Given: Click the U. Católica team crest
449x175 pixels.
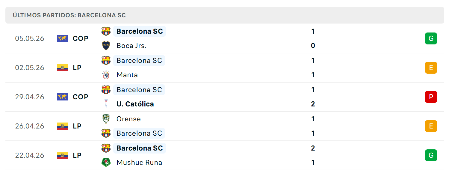Looking at the screenshot, I should tap(106, 104).
